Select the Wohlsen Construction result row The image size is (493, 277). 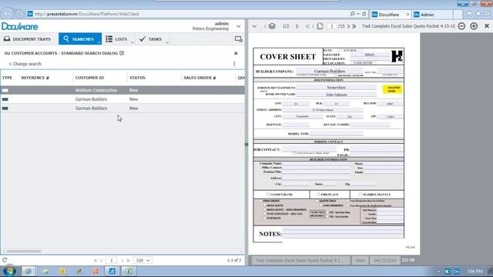click(x=122, y=90)
